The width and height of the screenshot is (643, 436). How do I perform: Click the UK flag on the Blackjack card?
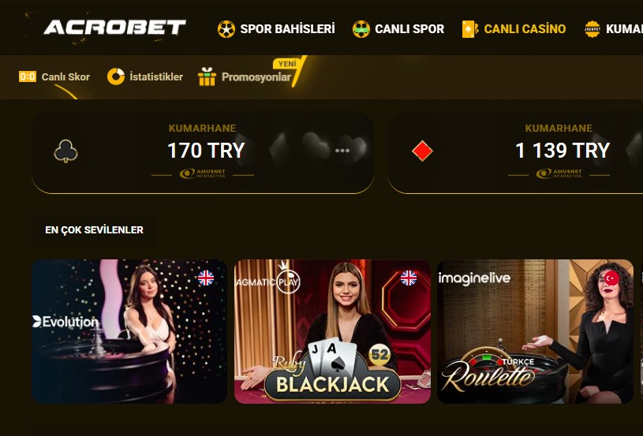click(409, 278)
